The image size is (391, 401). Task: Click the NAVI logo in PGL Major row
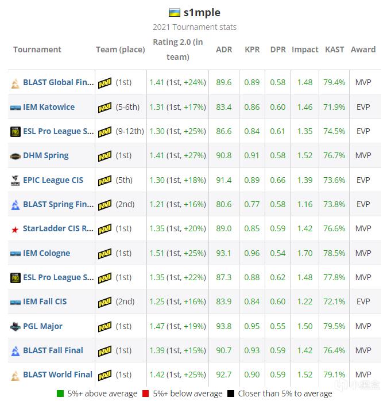104,327
